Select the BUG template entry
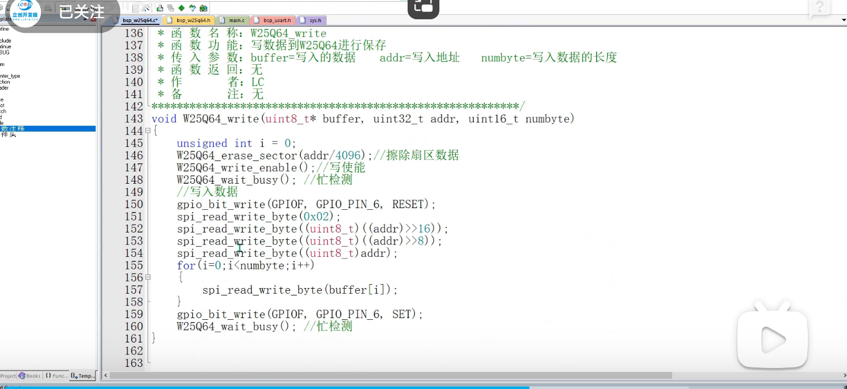847x389 pixels. (x=5, y=52)
